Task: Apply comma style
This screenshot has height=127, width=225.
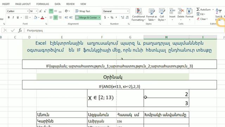Action: [x=116, y=17]
